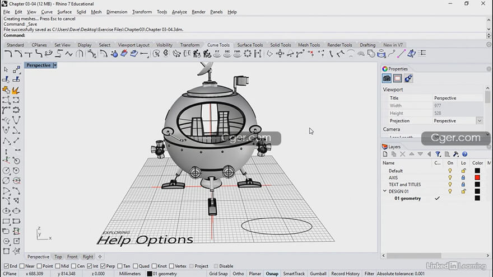Viewport: 493px width, 277px height.
Task: Open the Analyze menu
Action: pos(179,12)
